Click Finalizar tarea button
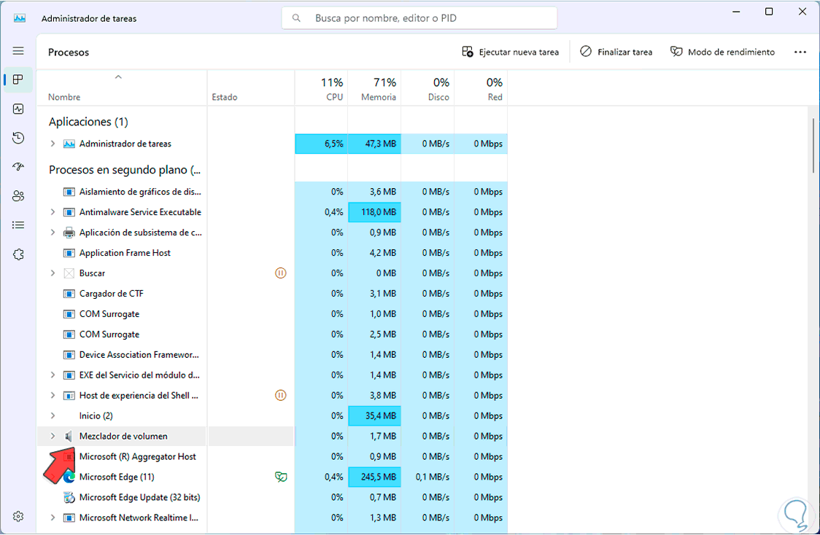The width and height of the screenshot is (820, 535). click(616, 52)
